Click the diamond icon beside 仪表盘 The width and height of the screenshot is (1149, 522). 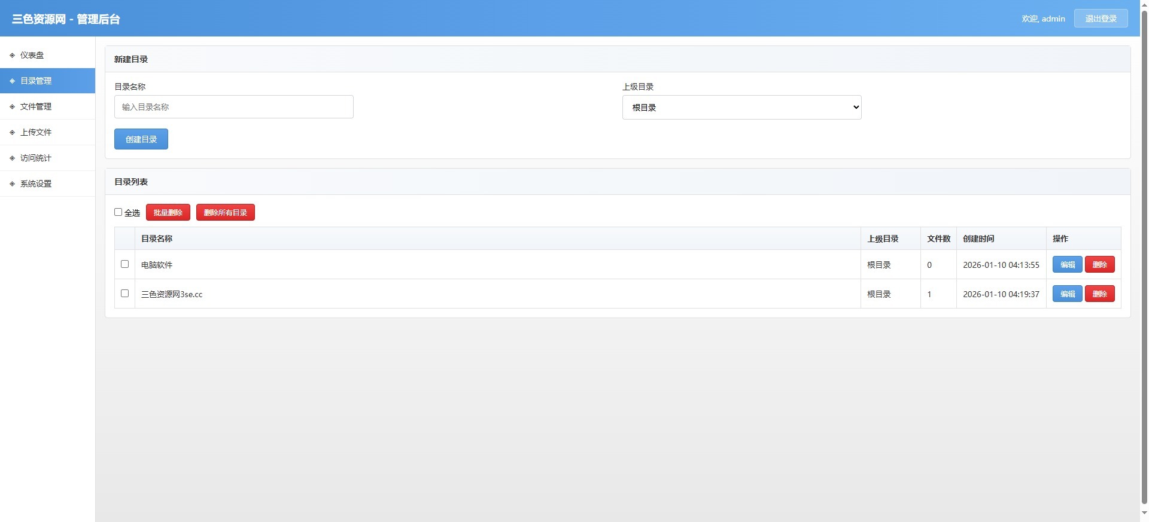(x=12, y=56)
